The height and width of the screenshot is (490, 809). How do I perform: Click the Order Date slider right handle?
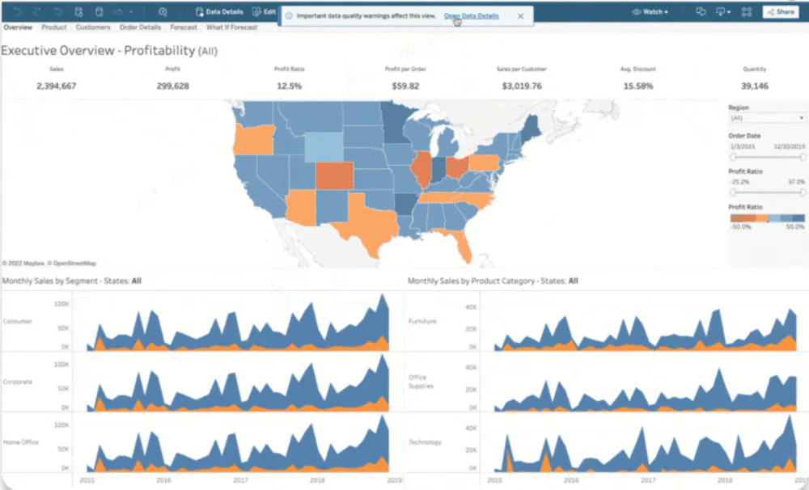pos(803,157)
